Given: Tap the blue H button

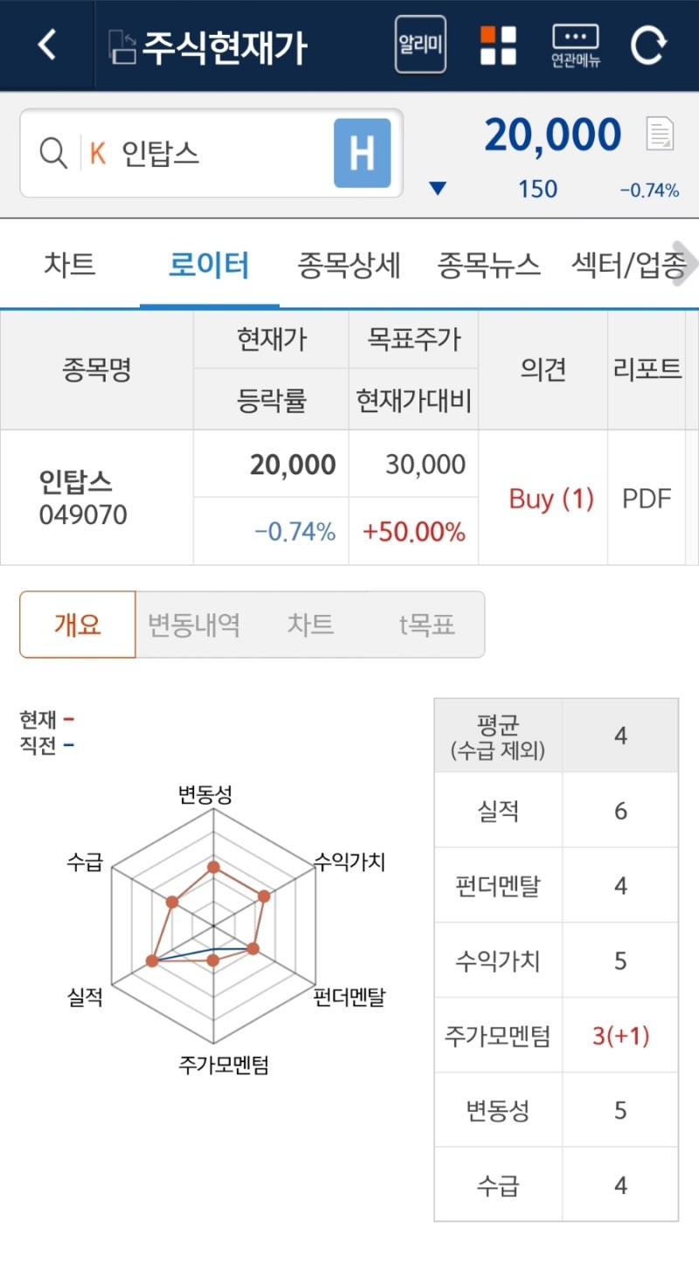Looking at the screenshot, I should tap(362, 154).
